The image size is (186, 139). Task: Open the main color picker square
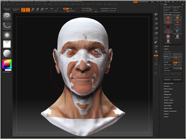point(7,64)
